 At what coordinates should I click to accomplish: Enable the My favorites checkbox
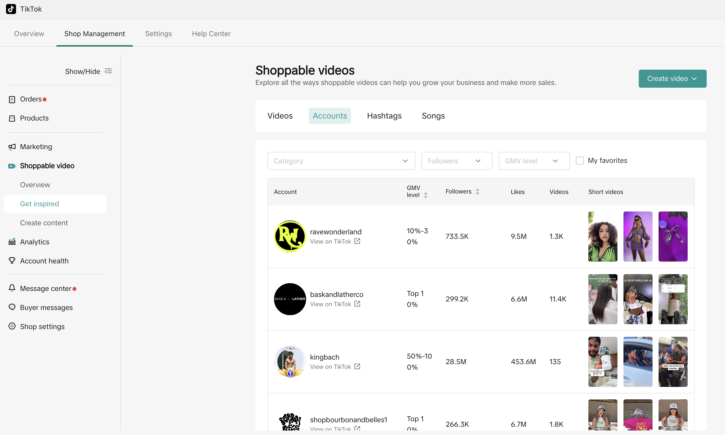coord(580,161)
